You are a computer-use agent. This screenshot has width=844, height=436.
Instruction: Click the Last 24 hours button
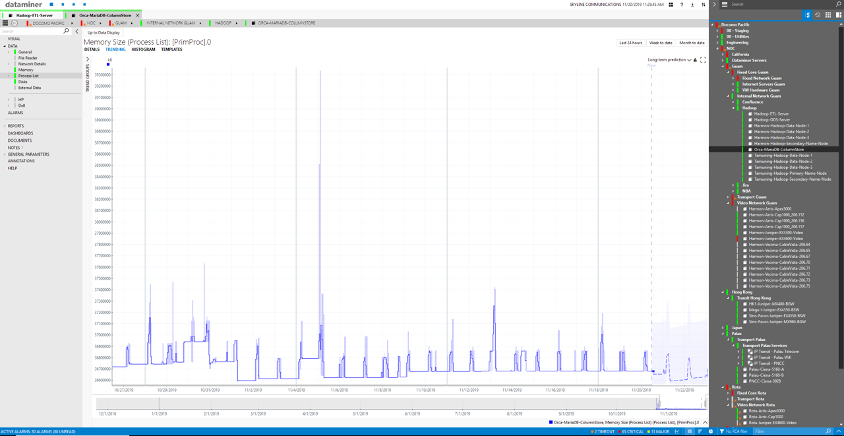coord(630,43)
